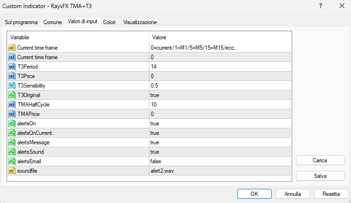This screenshot has height=203, width=351.
Task: Click the boolean icon next to alertsOn
Action: pos(12,124)
